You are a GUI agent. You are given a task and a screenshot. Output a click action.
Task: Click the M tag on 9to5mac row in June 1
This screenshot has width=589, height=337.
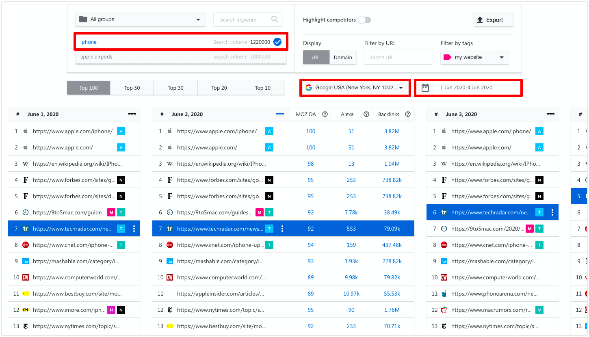tap(111, 212)
